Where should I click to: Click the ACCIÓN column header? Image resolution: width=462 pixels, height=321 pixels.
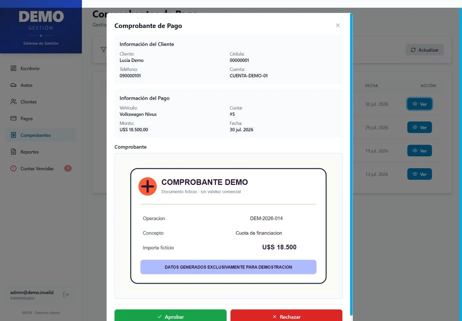428,86
